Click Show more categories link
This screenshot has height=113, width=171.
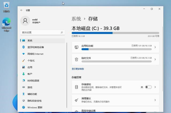tap(78, 69)
